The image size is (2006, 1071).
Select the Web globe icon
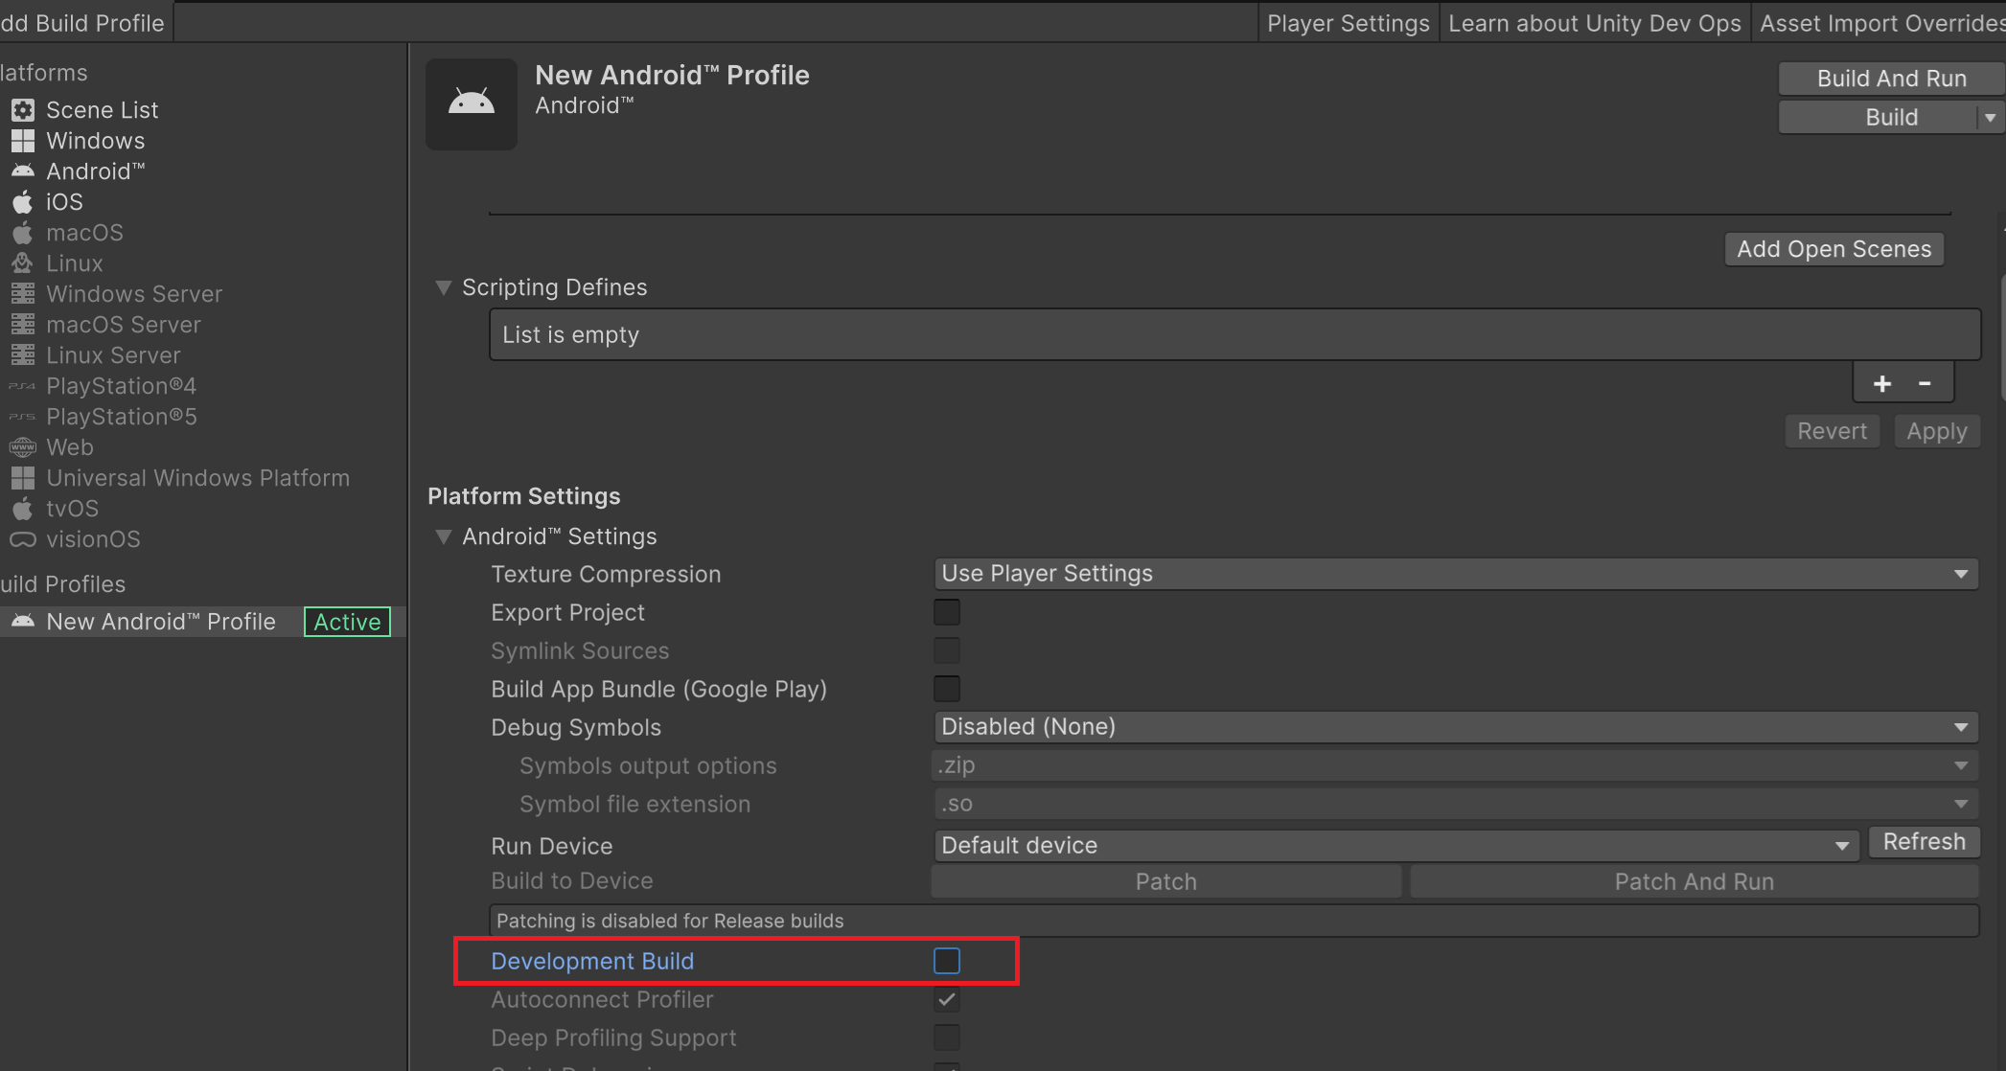click(x=23, y=447)
